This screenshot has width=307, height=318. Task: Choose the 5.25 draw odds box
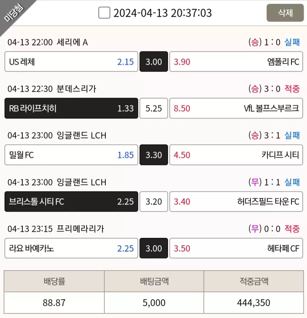154,108
